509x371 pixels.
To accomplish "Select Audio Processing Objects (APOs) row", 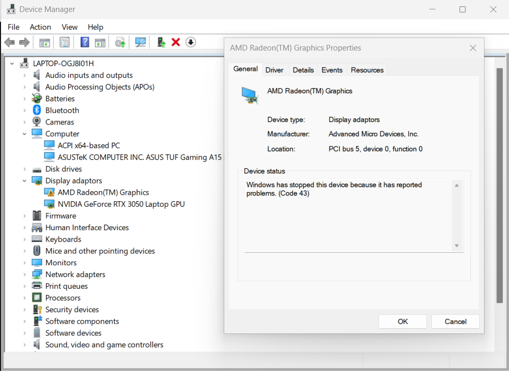I will 100,87.
